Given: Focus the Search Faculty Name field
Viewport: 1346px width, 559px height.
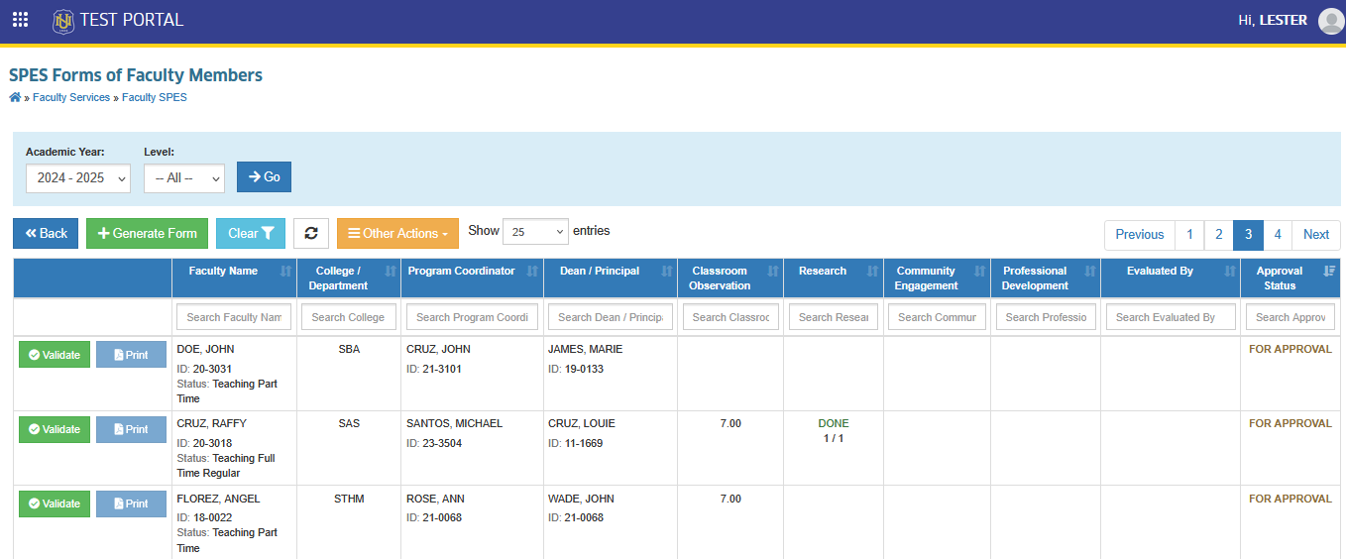Looking at the screenshot, I should pyautogui.click(x=234, y=317).
